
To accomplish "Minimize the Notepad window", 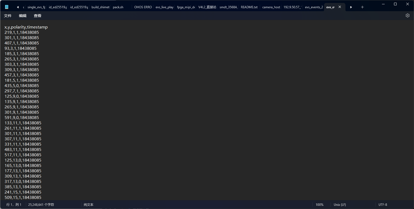I will coord(383,4).
